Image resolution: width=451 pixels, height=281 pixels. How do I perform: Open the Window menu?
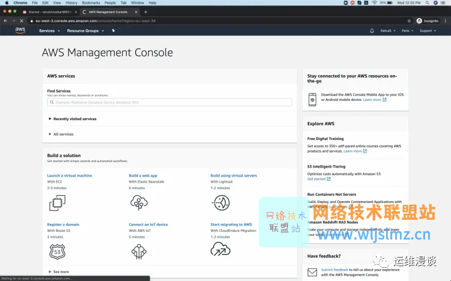coord(138,2)
